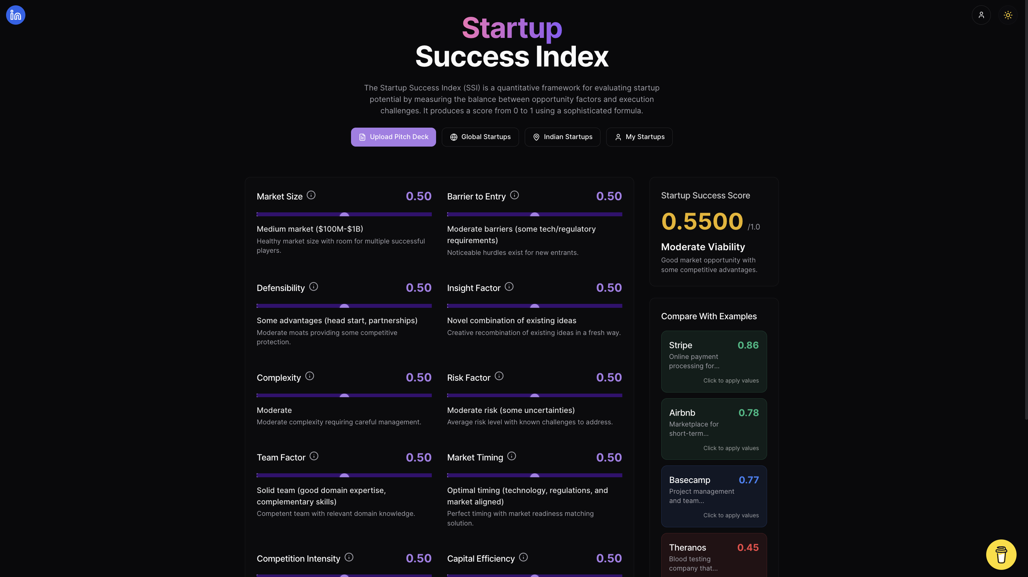Toggle light mode with sun icon
This screenshot has width=1028, height=577.
(x=1008, y=15)
